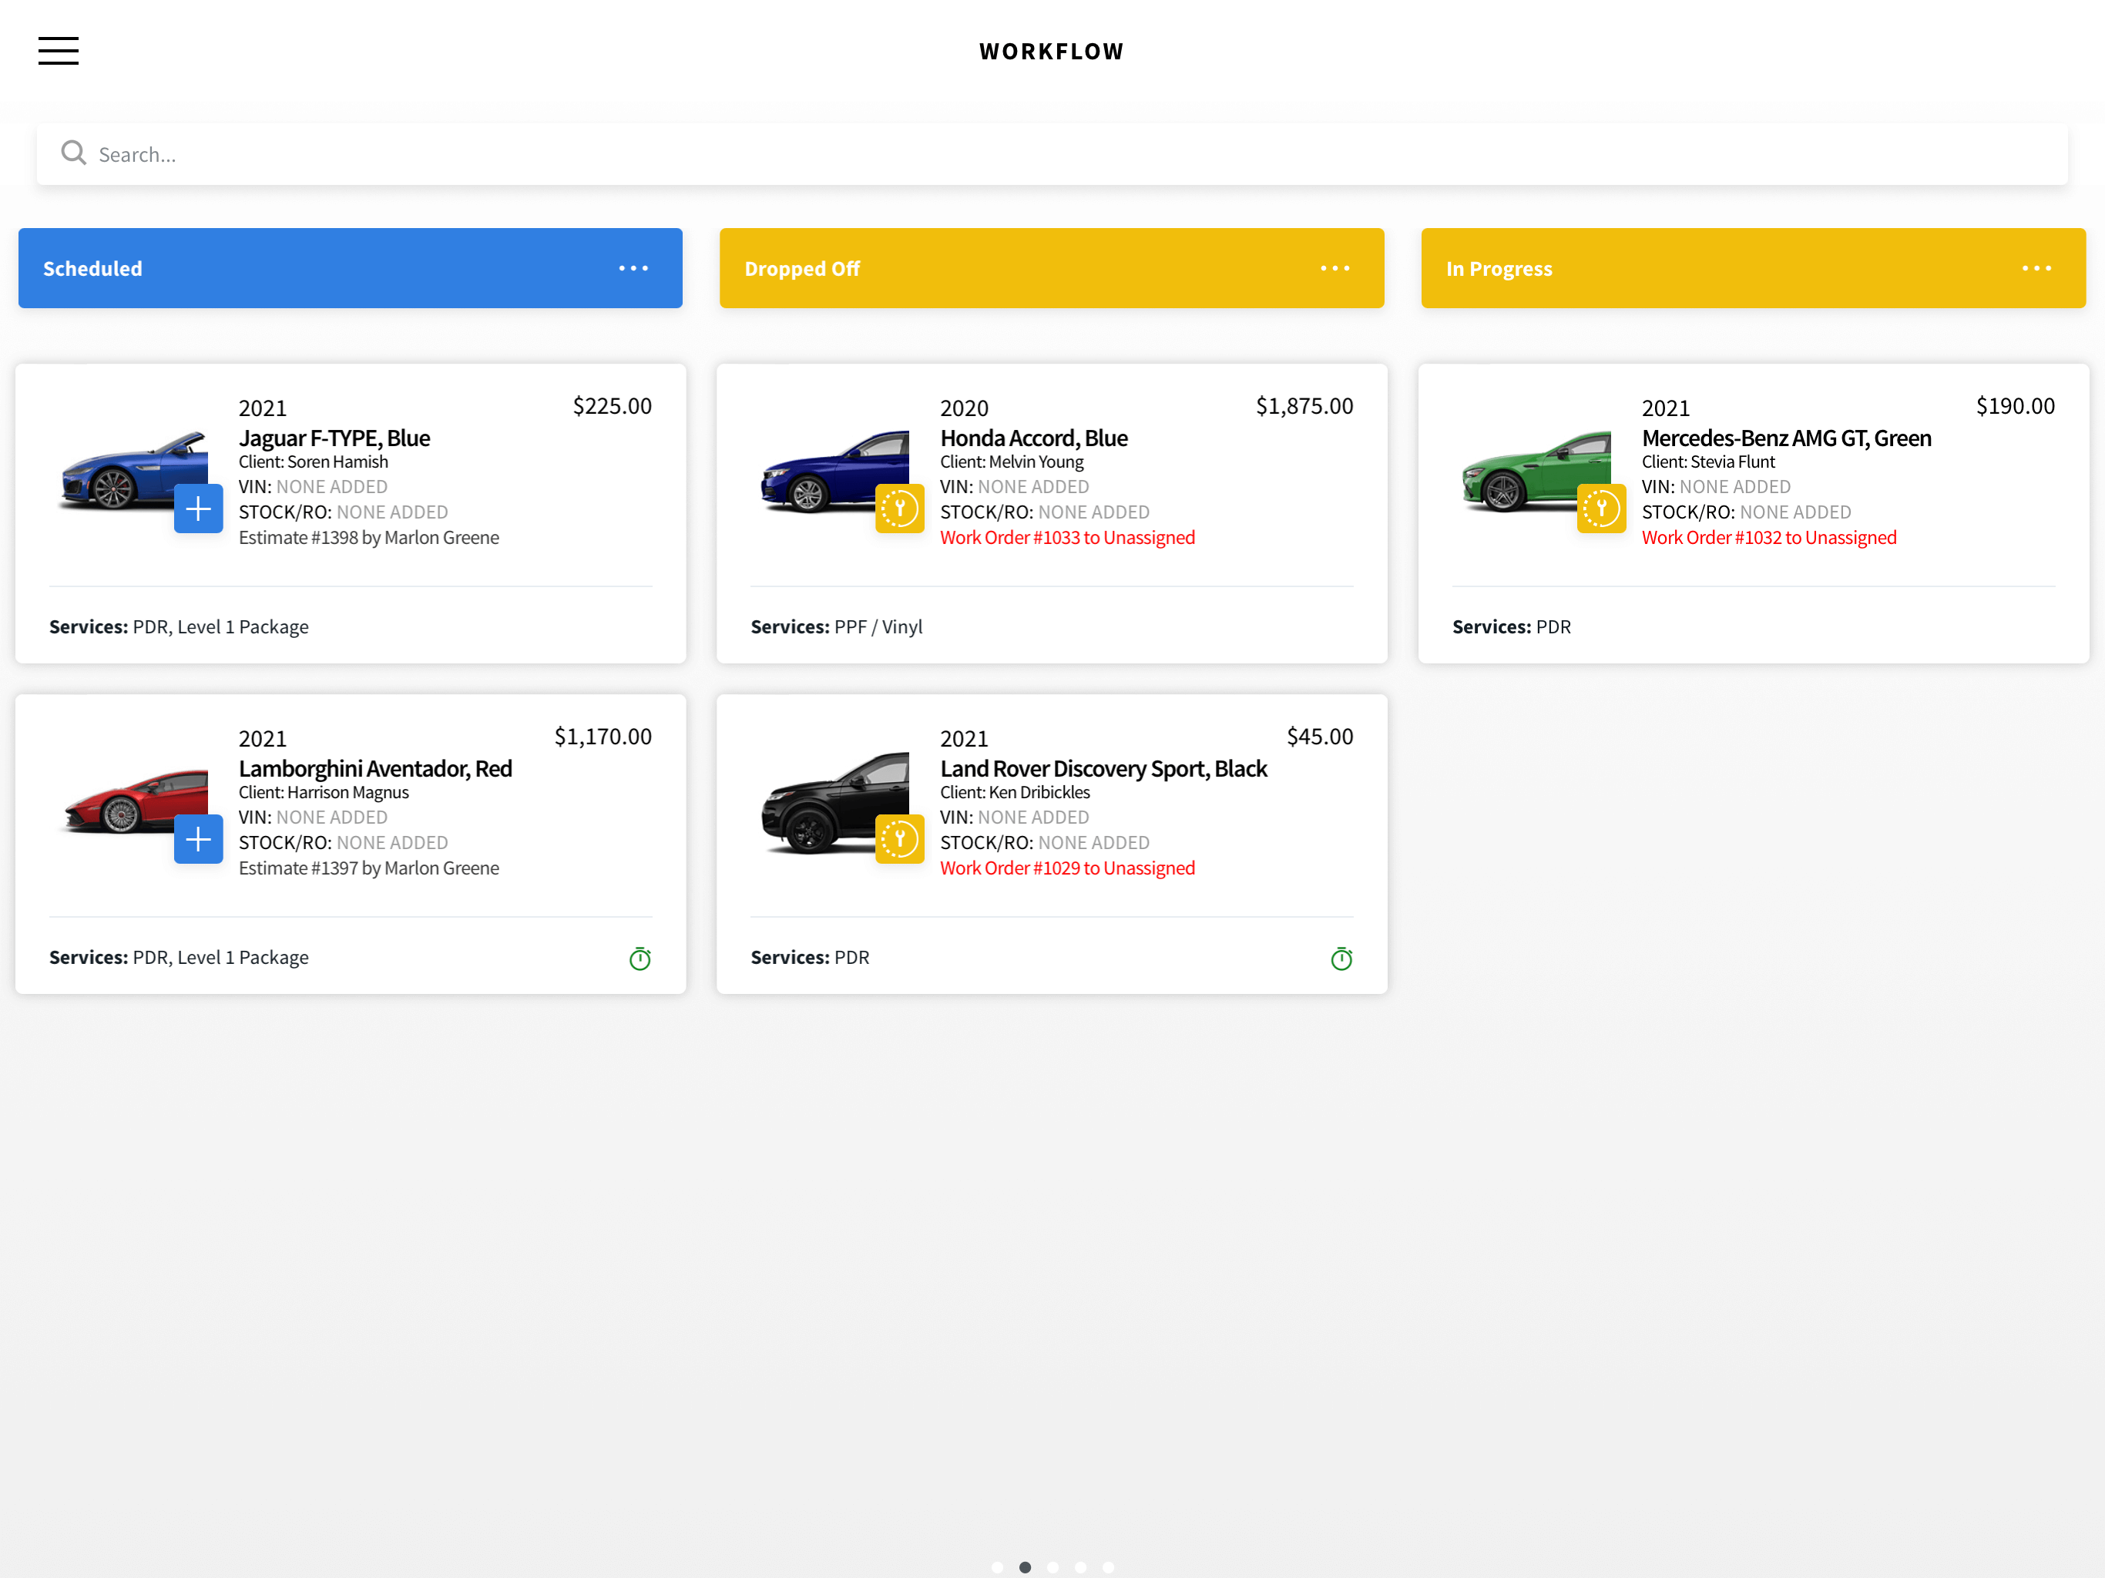Click the green timer icon on Lamborghini card
Image resolution: width=2105 pixels, height=1578 pixels.
pyautogui.click(x=640, y=959)
